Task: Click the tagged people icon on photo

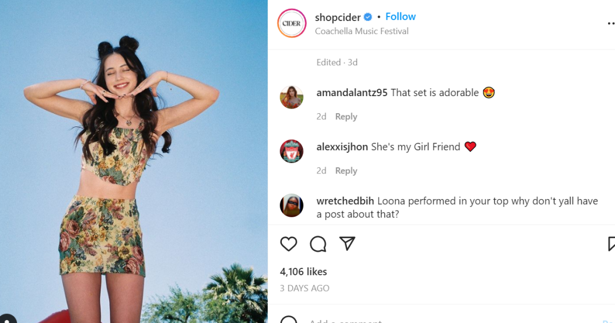Action: (7, 318)
